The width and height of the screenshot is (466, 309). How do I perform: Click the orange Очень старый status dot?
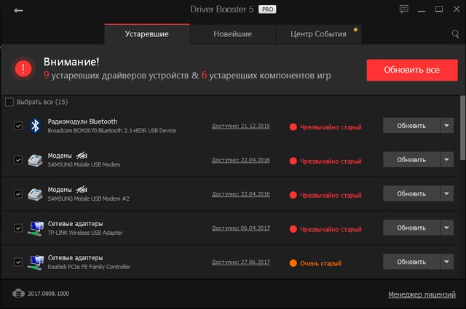pos(293,263)
